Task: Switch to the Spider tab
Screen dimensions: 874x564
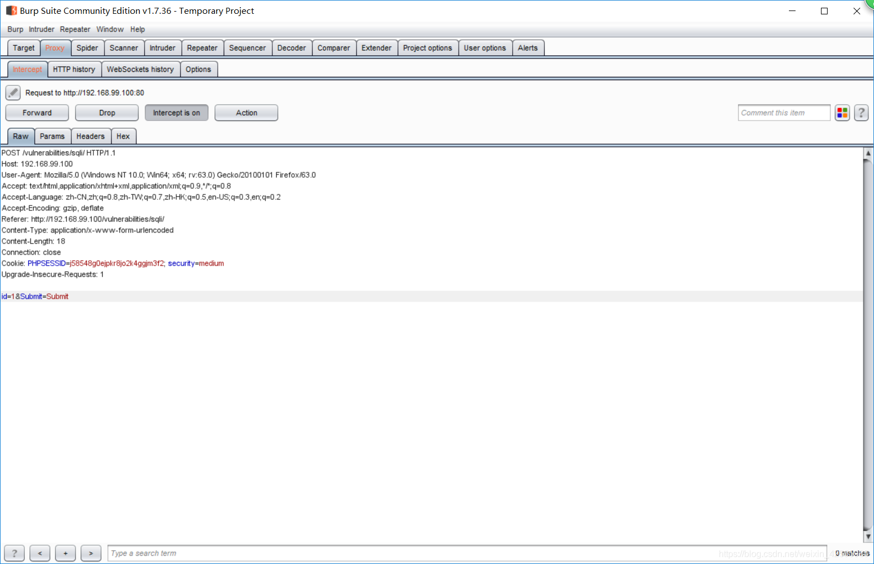Action: 87,48
